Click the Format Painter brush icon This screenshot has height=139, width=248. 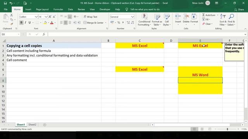point(12,24)
